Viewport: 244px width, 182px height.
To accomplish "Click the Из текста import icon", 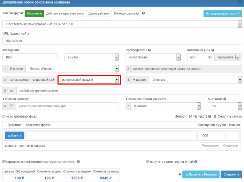I will click(x=191, y=116).
